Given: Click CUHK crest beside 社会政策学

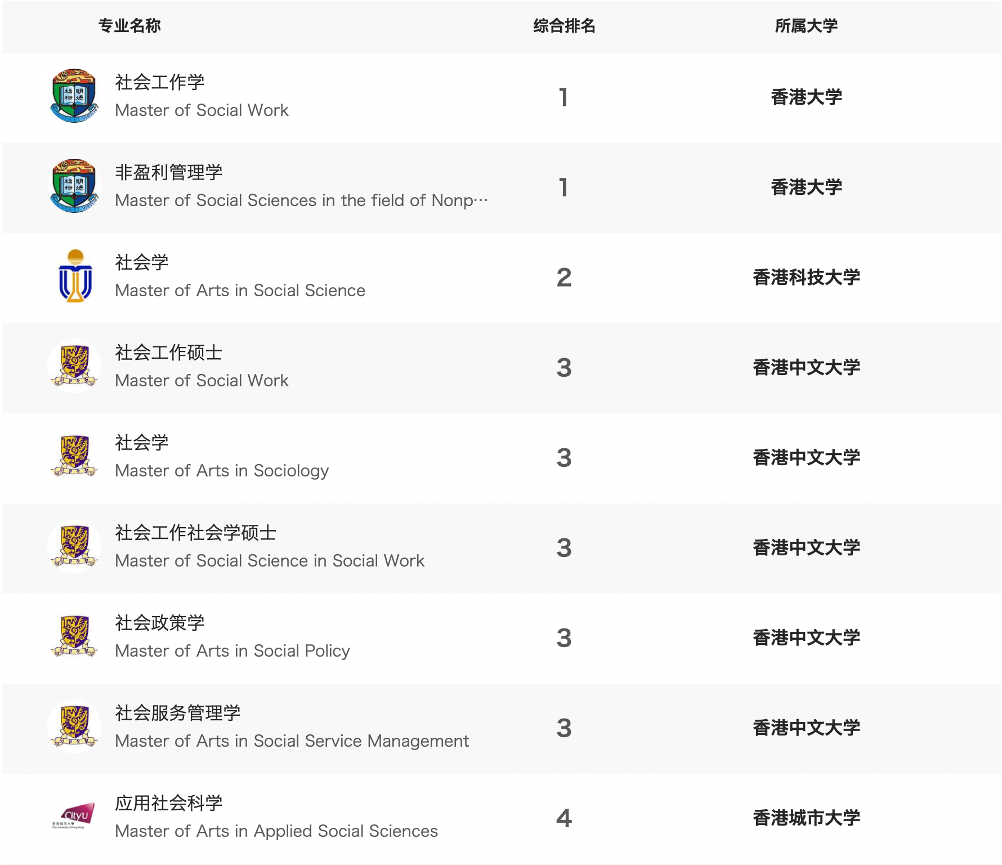Looking at the screenshot, I should pyautogui.click(x=74, y=636).
